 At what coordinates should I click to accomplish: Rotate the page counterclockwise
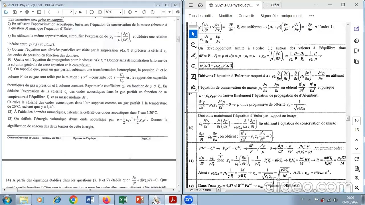144,12
